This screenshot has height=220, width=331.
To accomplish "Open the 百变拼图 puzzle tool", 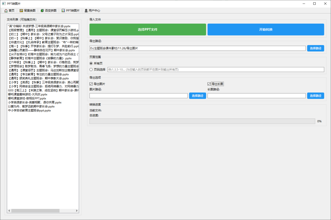I will [x=48, y=10].
